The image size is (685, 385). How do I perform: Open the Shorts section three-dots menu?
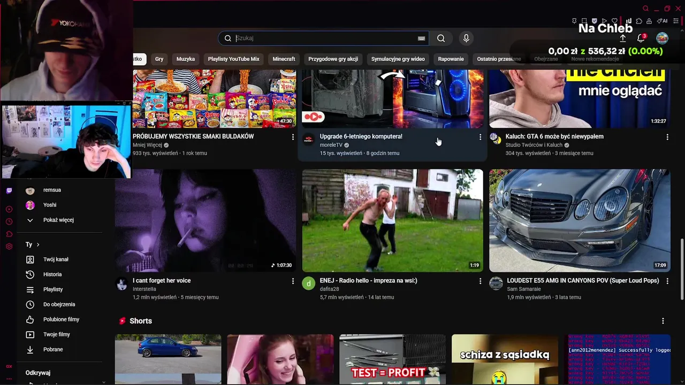tap(663, 321)
